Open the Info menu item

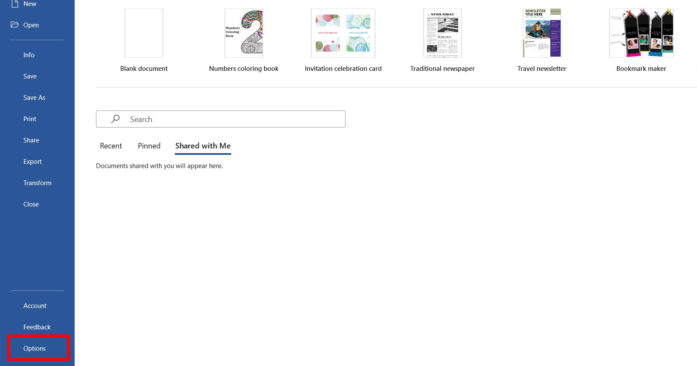[29, 55]
